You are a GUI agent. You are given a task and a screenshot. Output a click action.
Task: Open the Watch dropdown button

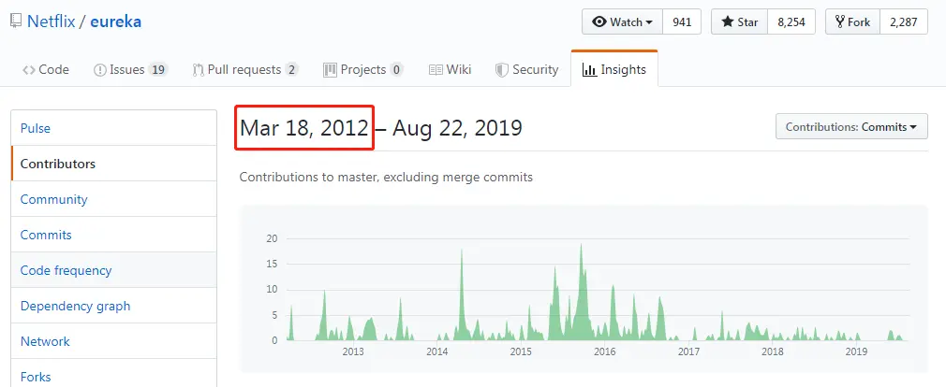pos(622,21)
